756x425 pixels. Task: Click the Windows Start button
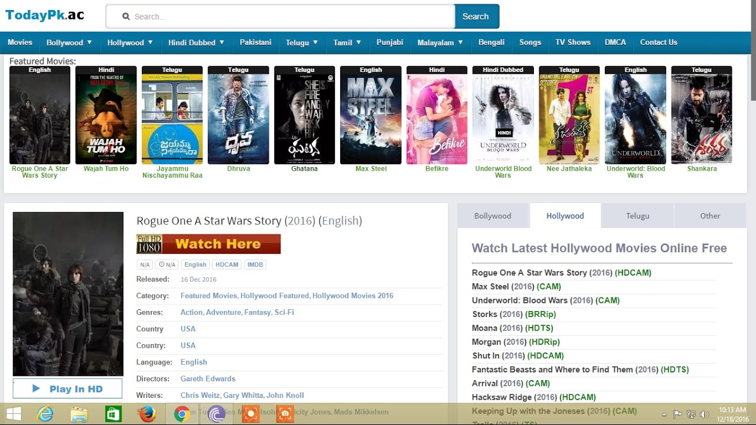tap(13, 414)
